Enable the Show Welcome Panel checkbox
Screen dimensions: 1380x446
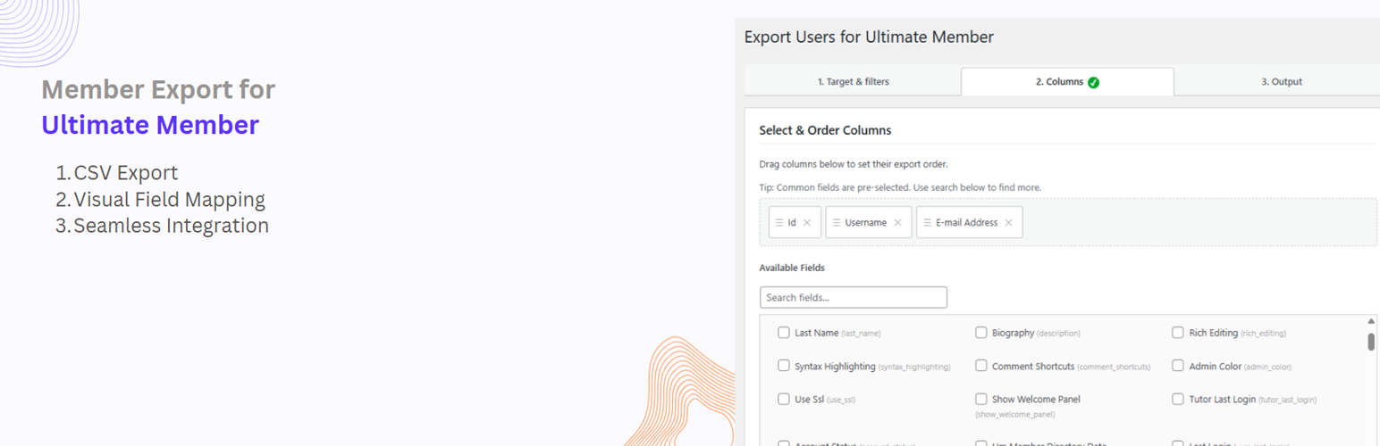pos(981,399)
